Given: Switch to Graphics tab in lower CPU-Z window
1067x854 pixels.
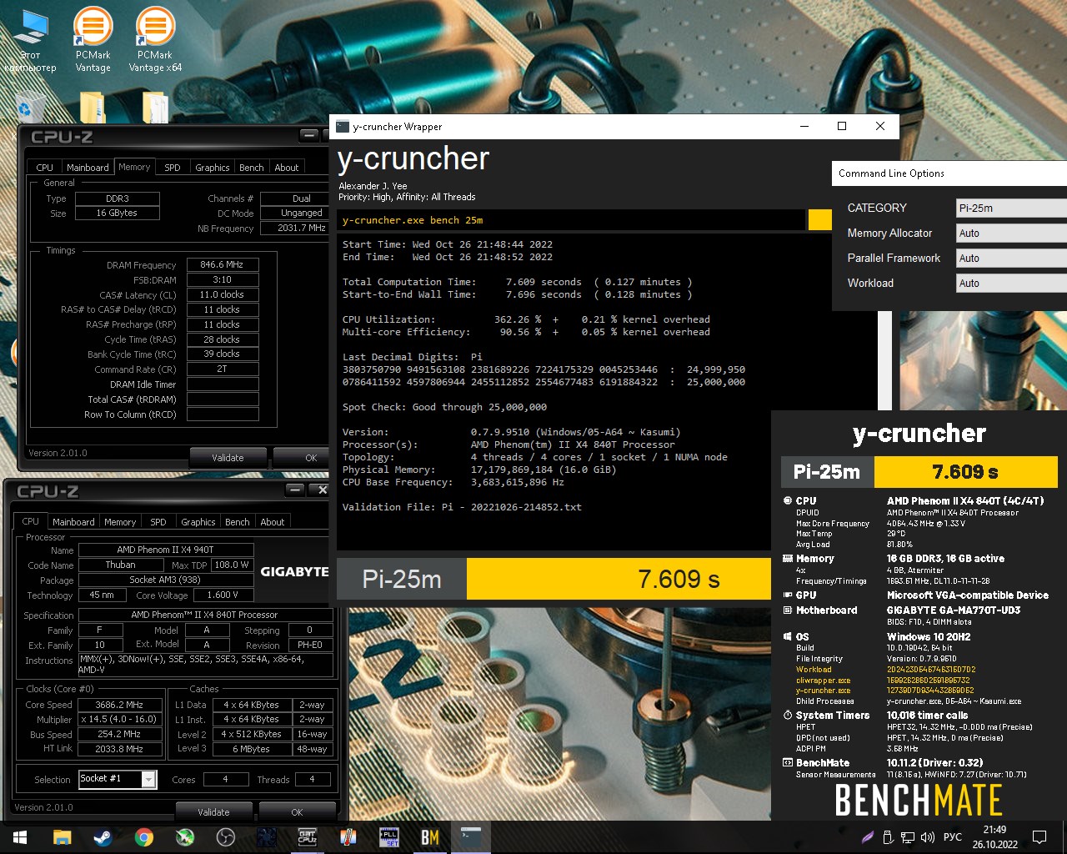Looking at the screenshot, I should pyautogui.click(x=198, y=522).
